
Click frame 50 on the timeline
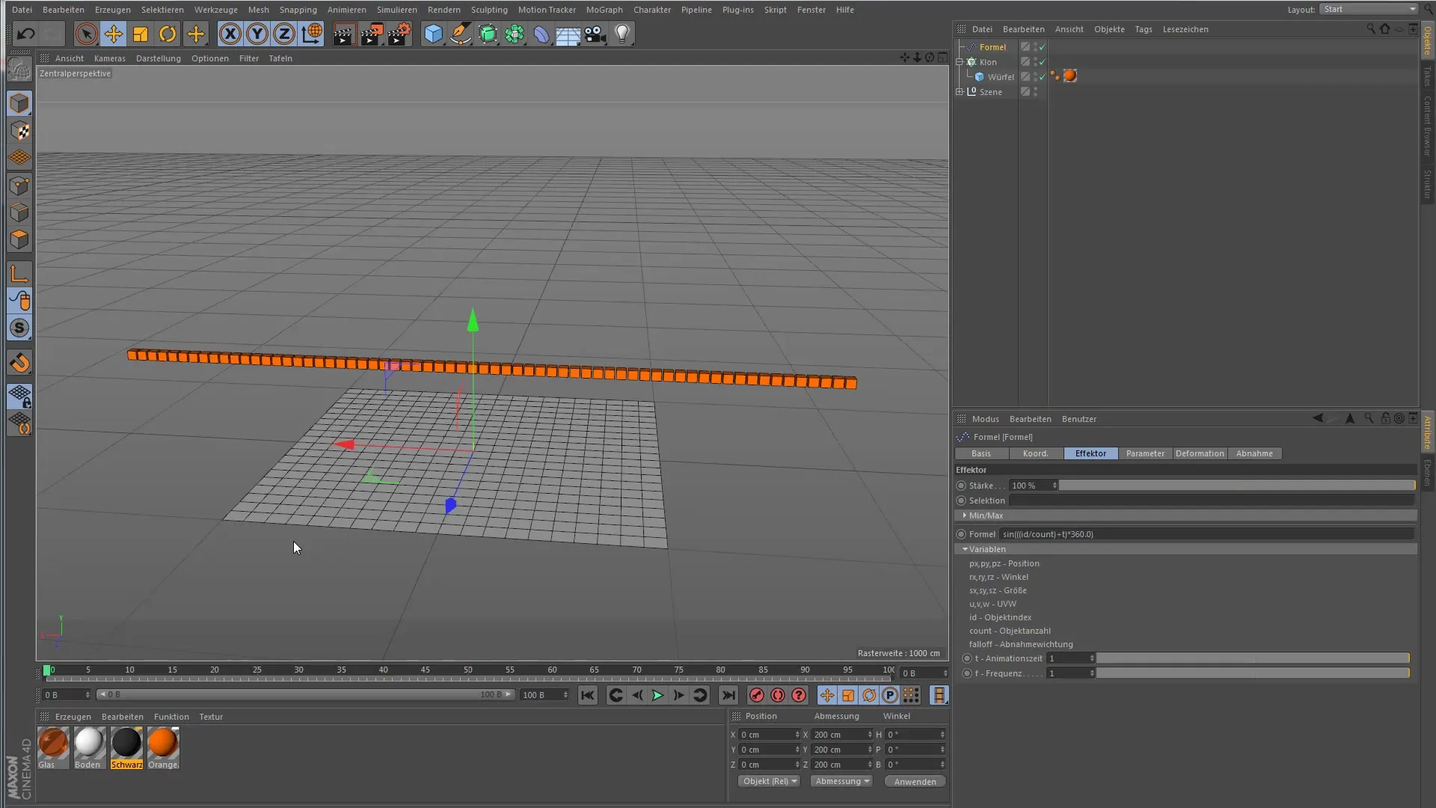click(x=467, y=671)
